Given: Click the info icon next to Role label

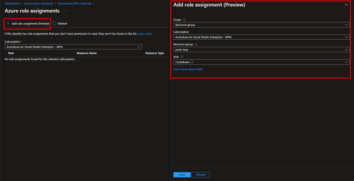Looking at the screenshot, I should pos(182,57).
